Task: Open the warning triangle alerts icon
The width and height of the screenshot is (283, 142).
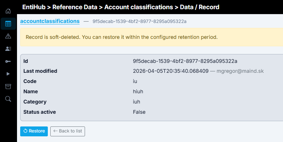Action: 8,36
